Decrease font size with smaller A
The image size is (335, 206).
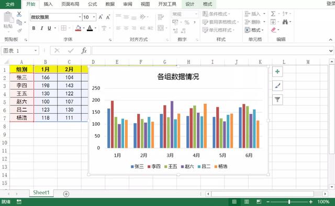coord(108,17)
